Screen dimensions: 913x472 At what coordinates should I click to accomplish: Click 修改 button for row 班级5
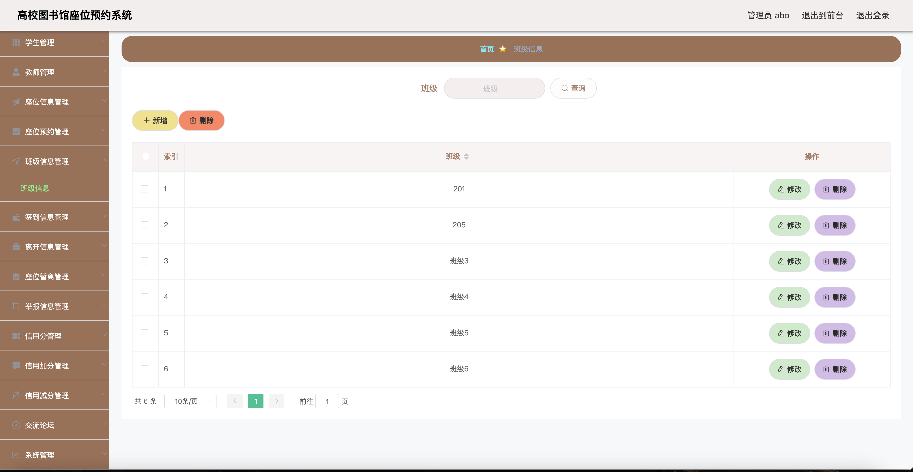click(789, 334)
